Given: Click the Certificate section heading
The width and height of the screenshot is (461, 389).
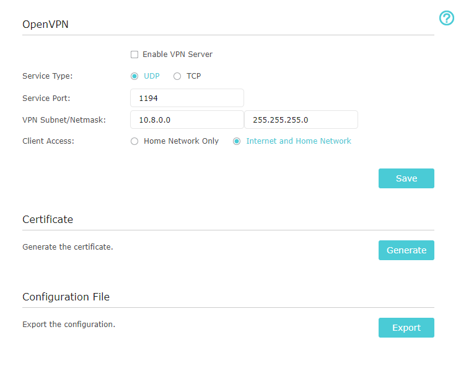Looking at the screenshot, I should 48,219.
